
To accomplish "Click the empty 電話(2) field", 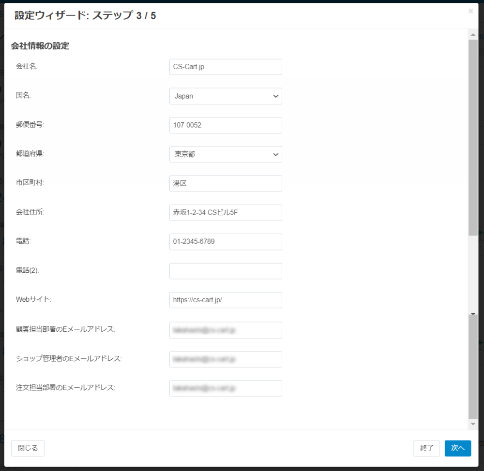I will pyautogui.click(x=226, y=271).
